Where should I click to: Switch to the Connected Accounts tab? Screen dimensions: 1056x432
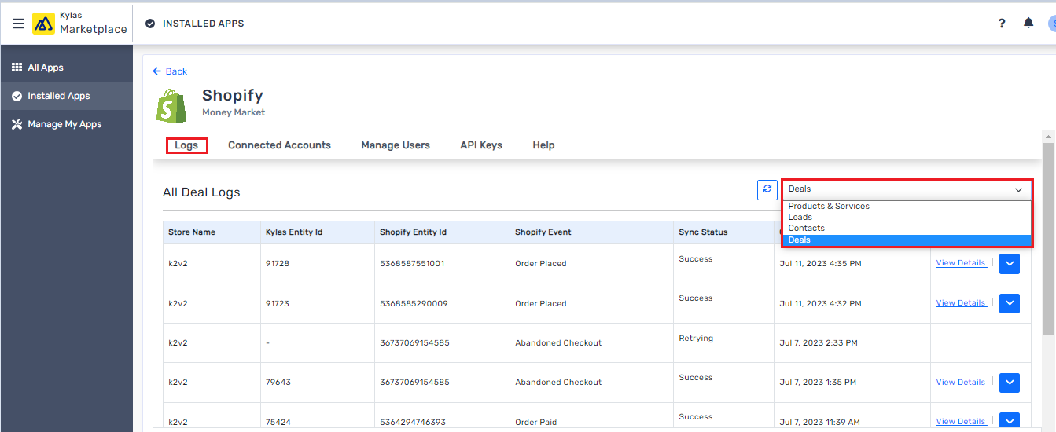pos(279,145)
